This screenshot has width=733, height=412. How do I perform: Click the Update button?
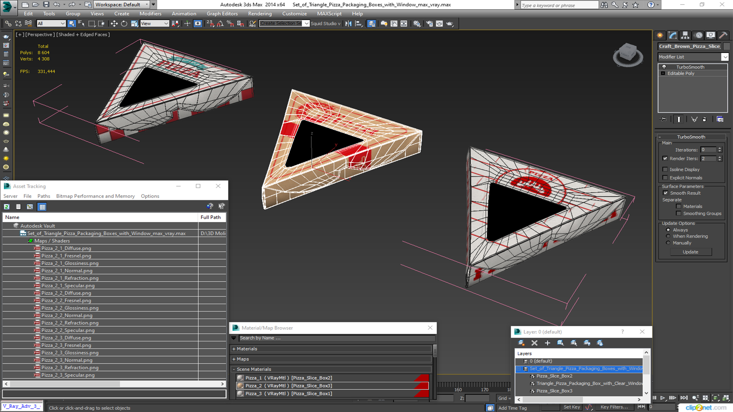pyautogui.click(x=690, y=252)
